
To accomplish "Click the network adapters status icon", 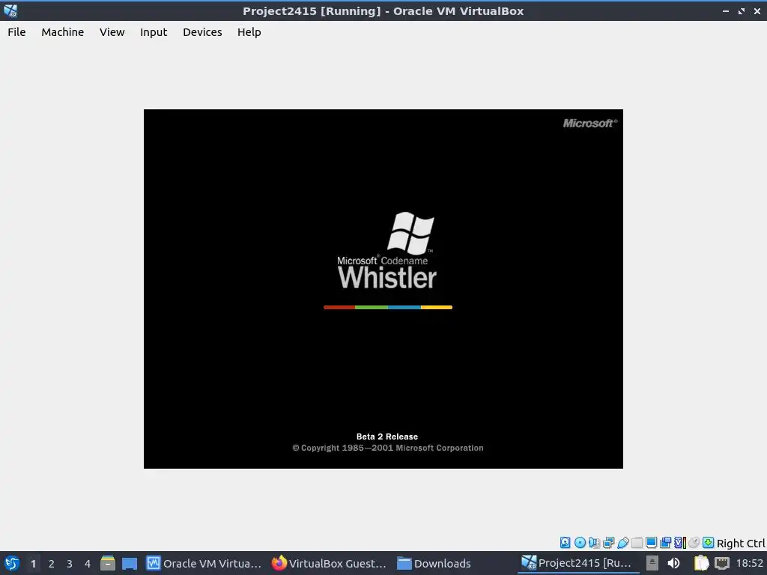I will [x=608, y=542].
